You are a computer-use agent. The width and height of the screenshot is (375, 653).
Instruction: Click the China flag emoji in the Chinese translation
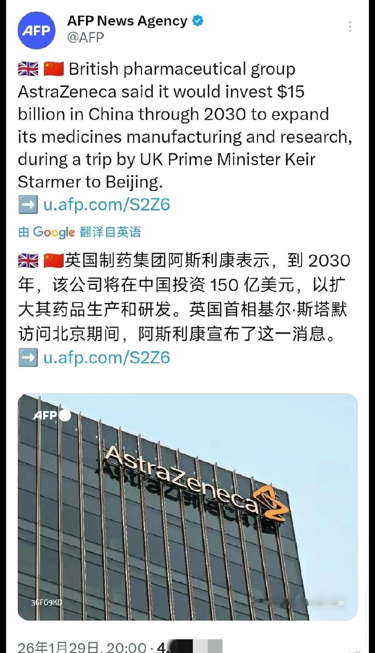[53, 261]
